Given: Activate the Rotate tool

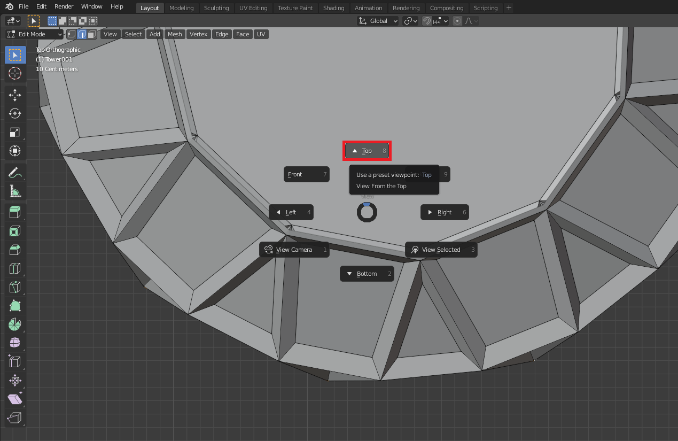Looking at the screenshot, I should [x=15, y=113].
